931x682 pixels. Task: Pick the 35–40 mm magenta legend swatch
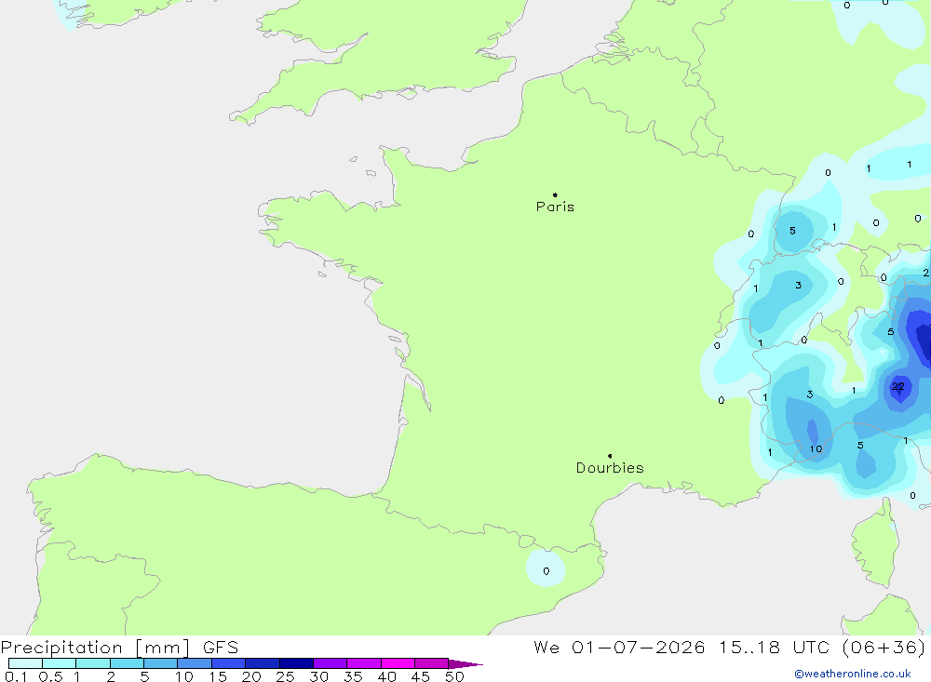(x=363, y=663)
